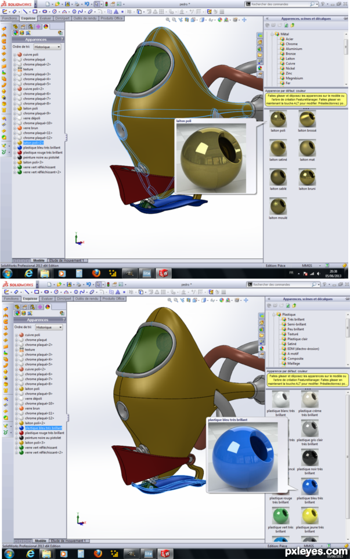Open Custom Properties tab in lower task pane

pos(262,355)
